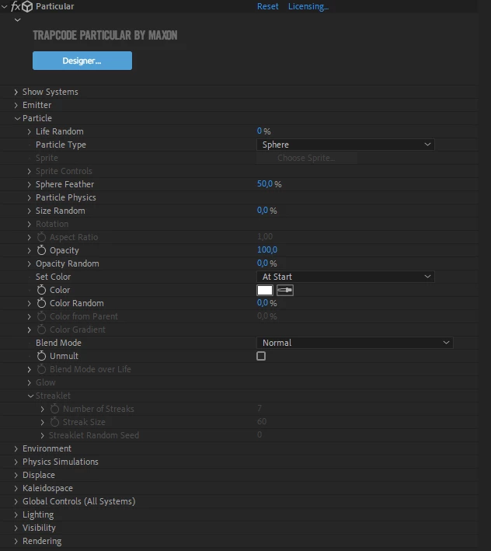Image resolution: width=491 pixels, height=551 pixels.
Task: Open the Particle Type dropdown
Action: tap(345, 145)
